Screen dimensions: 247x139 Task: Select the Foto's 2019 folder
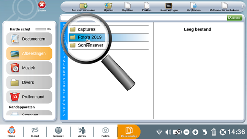109,37
